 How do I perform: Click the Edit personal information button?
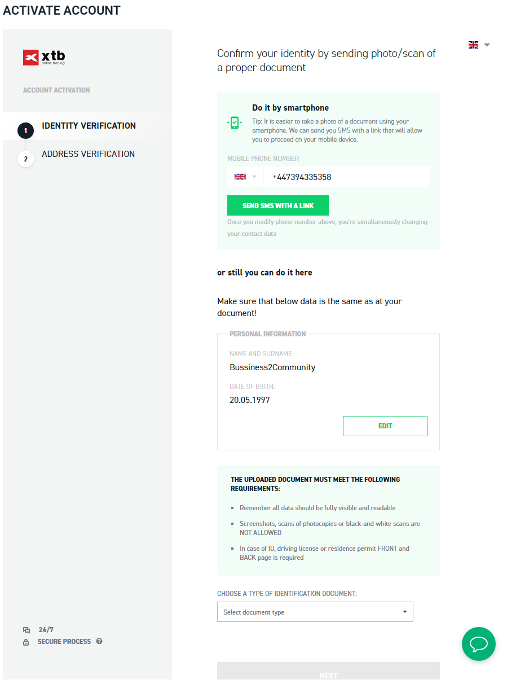pyautogui.click(x=385, y=426)
